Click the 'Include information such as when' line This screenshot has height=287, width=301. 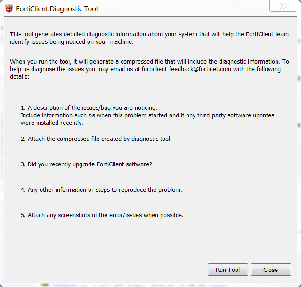coord(147,115)
